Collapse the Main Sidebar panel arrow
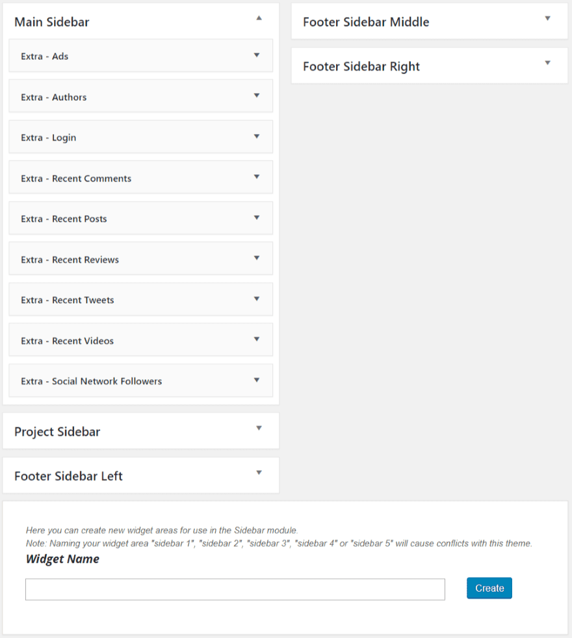 click(259, 18)
